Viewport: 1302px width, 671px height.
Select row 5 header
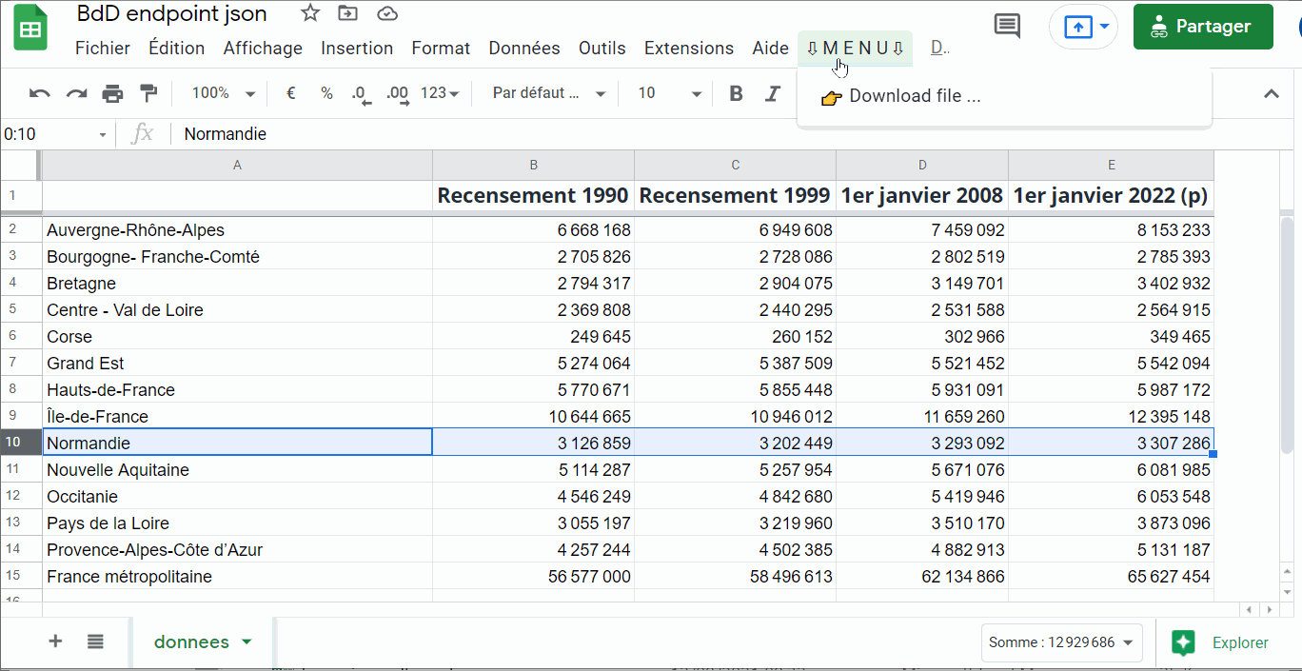[20, 310]
